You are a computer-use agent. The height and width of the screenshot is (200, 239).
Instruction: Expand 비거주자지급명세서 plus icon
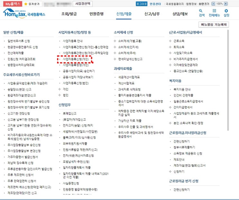coord(170,59)
